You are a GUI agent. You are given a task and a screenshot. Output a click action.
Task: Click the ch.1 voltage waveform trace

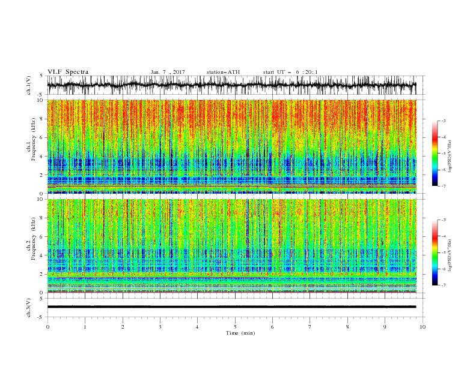[x=231, y=85]
